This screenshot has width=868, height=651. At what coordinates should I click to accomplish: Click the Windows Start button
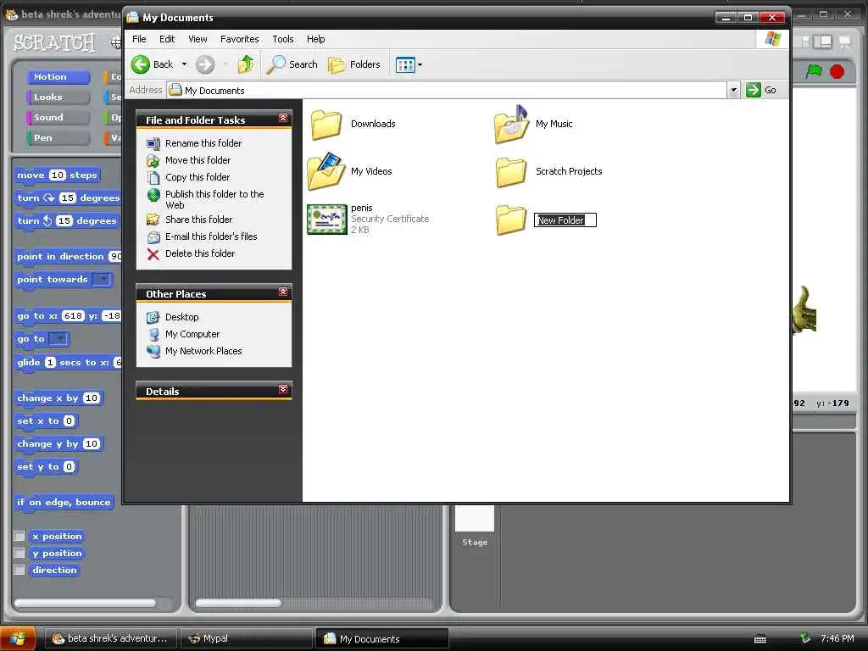tap(19, 639)
